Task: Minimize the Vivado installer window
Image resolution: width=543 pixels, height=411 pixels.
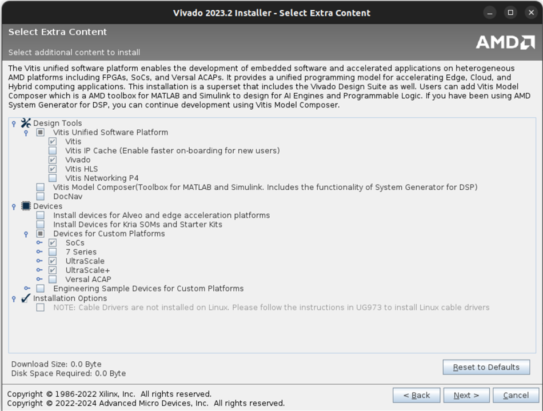Action: click(x=490, y=13)
